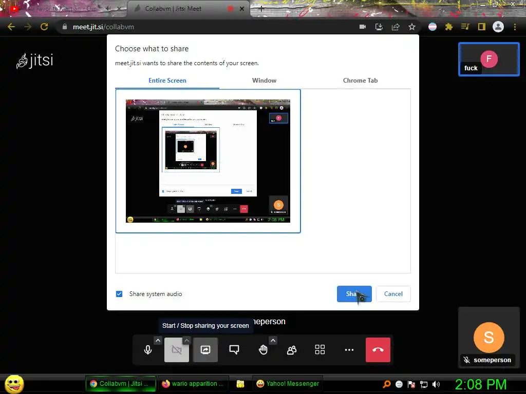The width and height of the screenshot is (526, 394).
Task: Click the orange search tray icon
Action: [387, 384]
